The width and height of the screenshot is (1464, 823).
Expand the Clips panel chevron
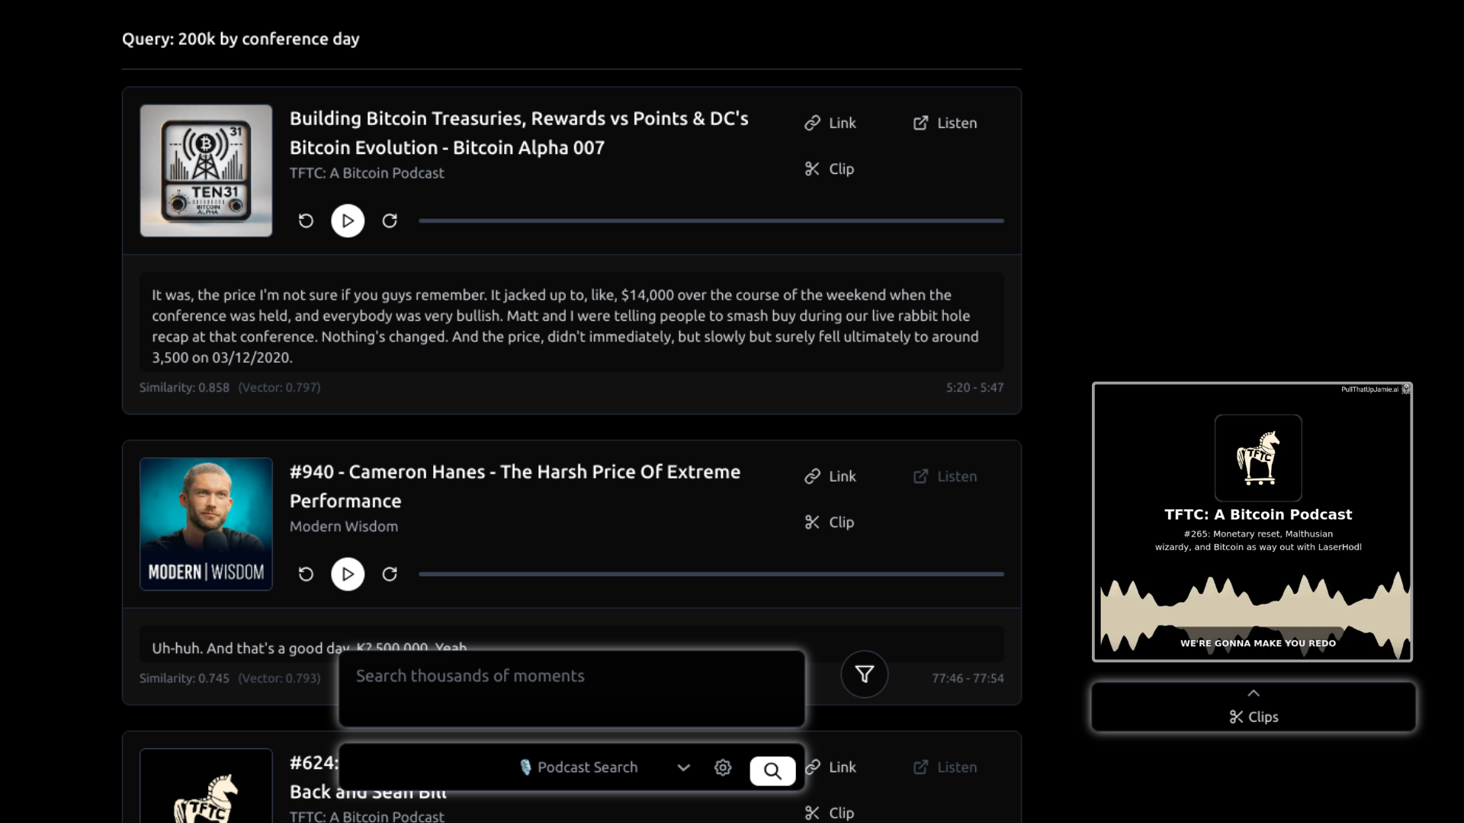(1254, 693)
